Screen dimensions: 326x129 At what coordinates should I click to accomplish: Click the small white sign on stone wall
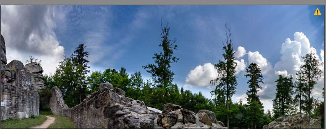pyautogui.click(x=2, y=104)
